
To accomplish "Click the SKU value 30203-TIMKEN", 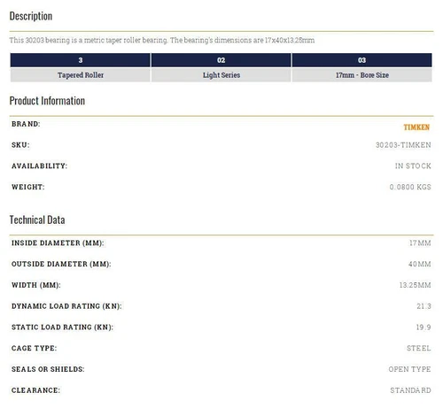I will [x=403, y=145].
